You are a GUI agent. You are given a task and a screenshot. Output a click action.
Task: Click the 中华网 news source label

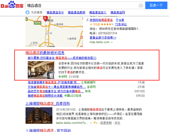(x=63, y=77)
